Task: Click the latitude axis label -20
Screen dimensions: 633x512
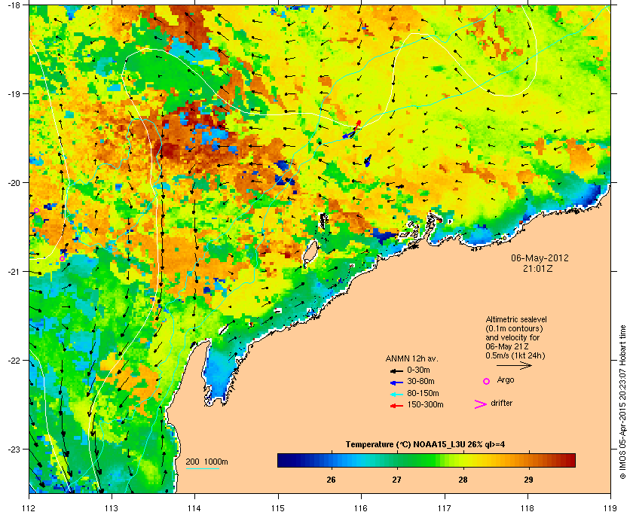Action: pyautogui.click(x=14, y=183)
